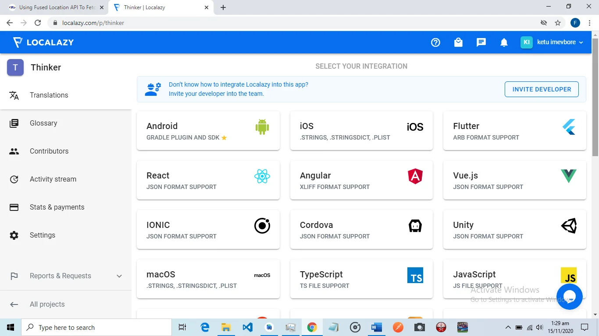This screenshot has height=336, width=599.
Task: Open the Windows notification center
Action: [x=585, y=327]
